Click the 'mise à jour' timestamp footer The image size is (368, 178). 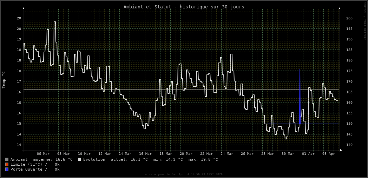184,174
